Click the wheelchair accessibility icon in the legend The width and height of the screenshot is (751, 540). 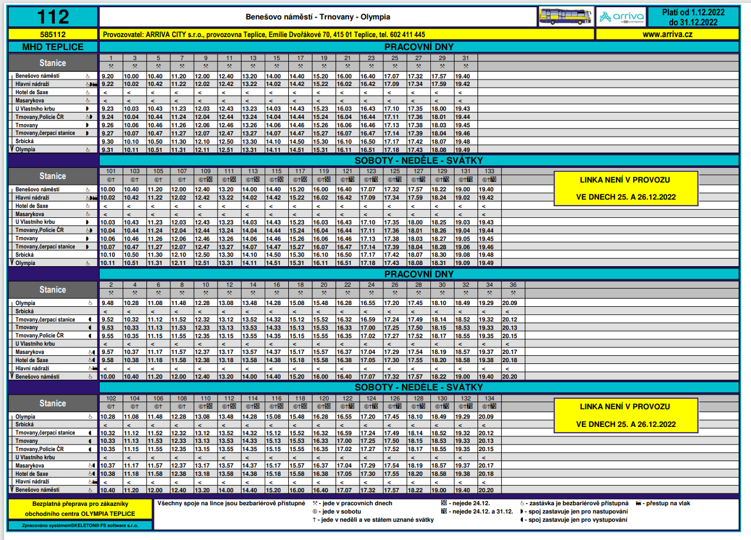[x=522, y=503]
